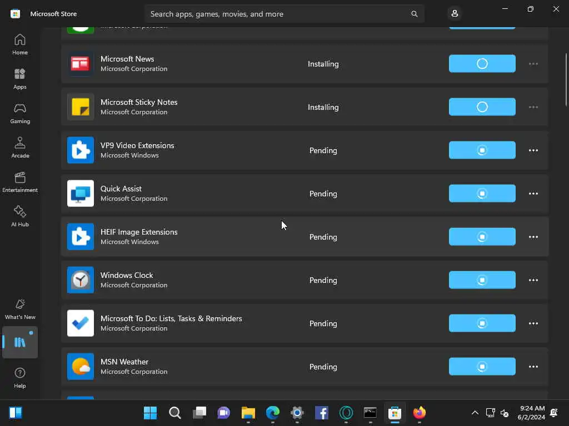Open more options for Quick Assist

(x=533, y=194)
